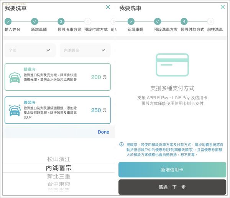Pick 台中東海 in the location wheel

59,184
